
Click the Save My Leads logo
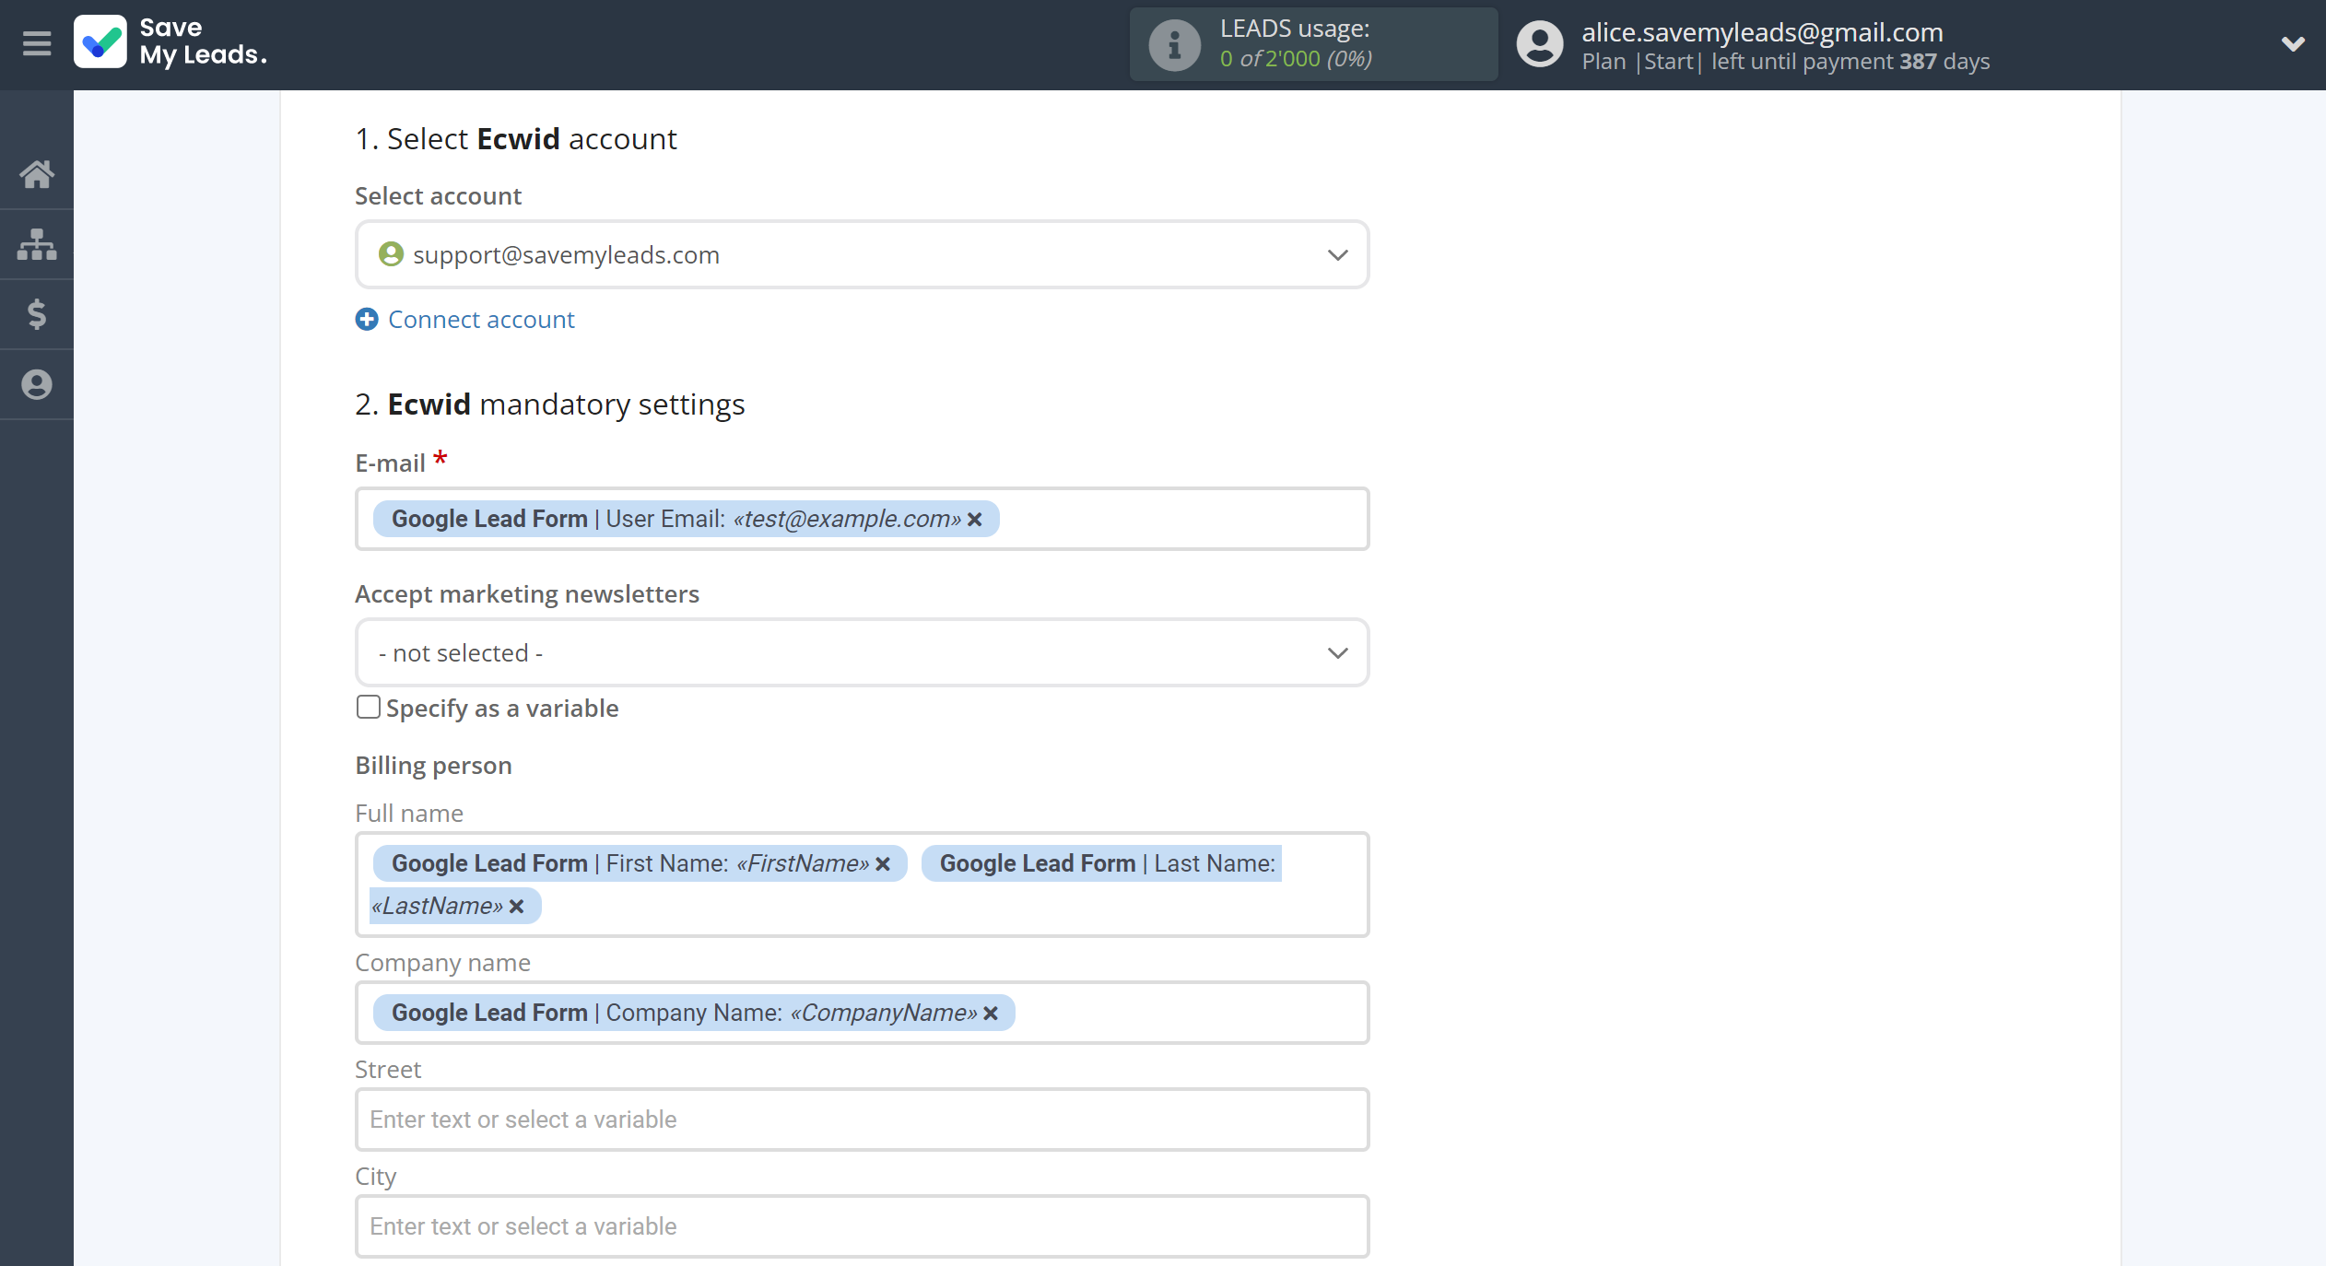(171, 42)
